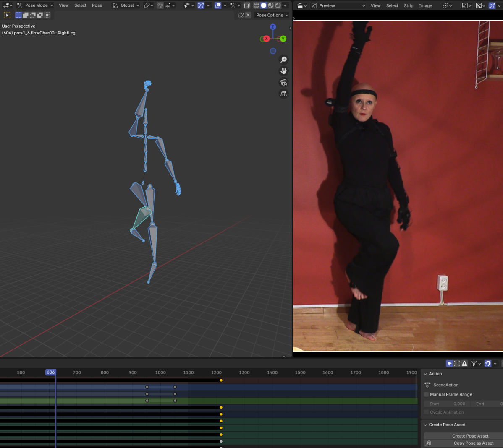Switch perspective/orthographic grid icon
The image size is (503, 448).
(x=283, y=94)
